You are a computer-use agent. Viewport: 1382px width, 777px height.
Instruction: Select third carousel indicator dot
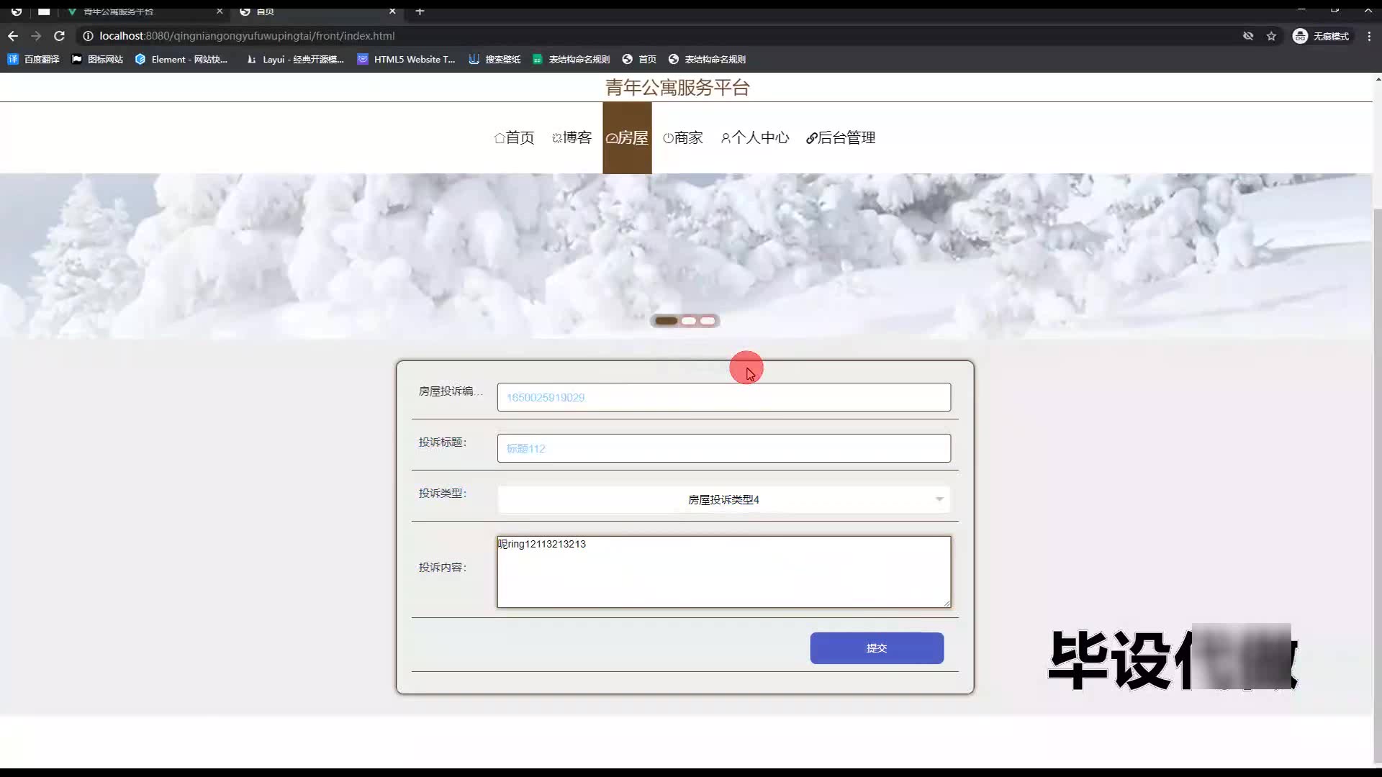(x=708, y=321)
